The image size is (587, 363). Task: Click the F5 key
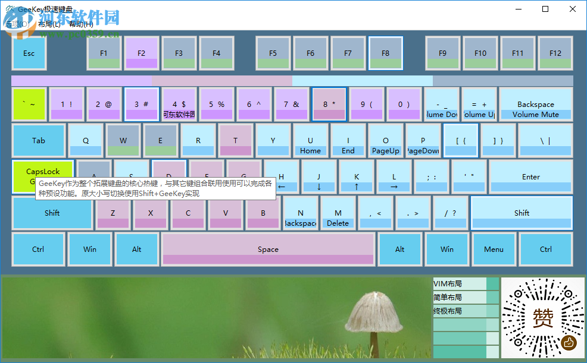pyautogui.click(x=273, y=53)
